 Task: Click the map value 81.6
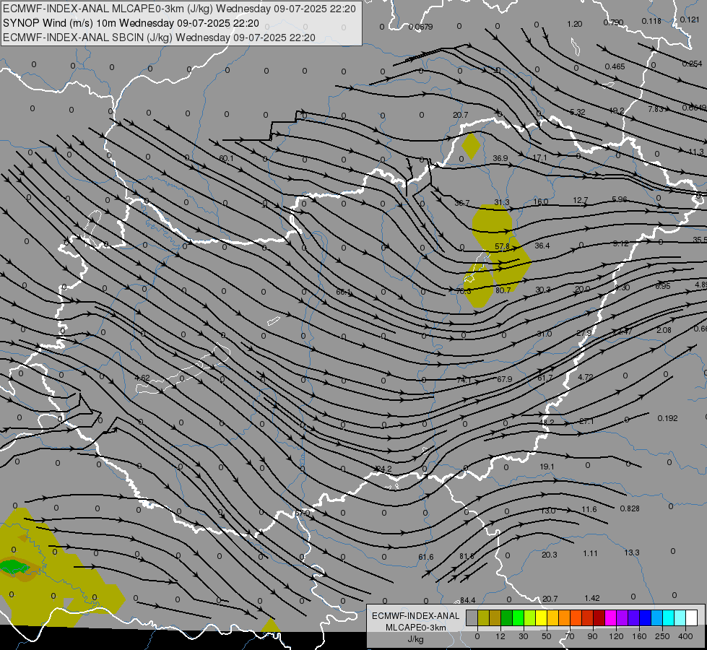tap(467, 556)
